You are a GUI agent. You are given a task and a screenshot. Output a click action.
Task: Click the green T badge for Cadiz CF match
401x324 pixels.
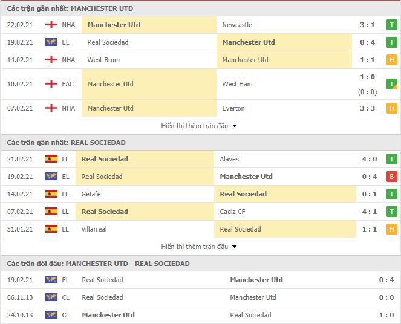pos(391,212)
